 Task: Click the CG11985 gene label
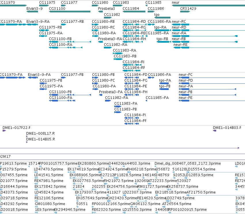153,3
